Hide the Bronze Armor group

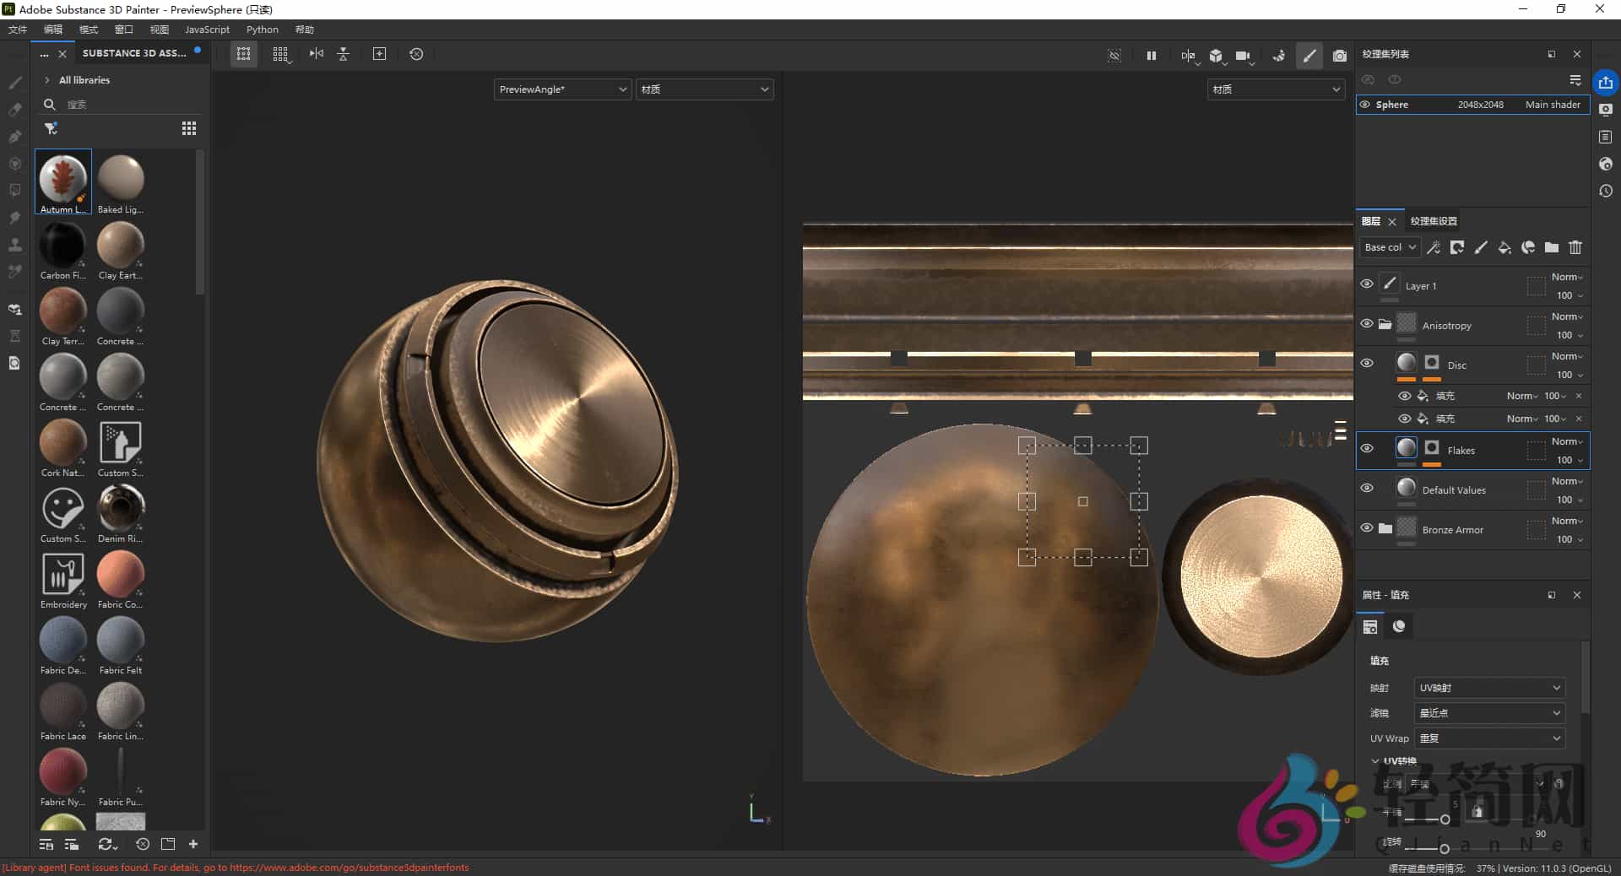pyautogui.click(x=1368, y=529)
